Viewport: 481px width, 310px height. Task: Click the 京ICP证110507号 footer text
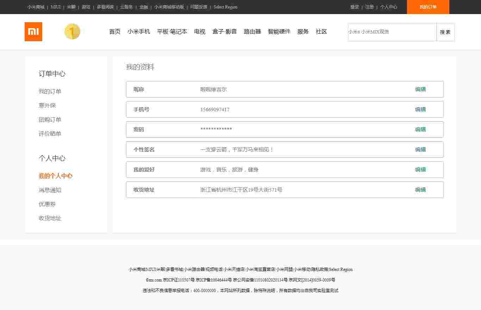click(179, 280)
